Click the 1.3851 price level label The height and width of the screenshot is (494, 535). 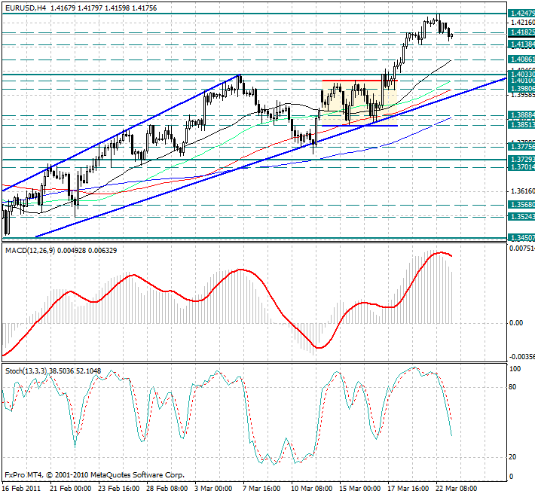tap(521, 125)
